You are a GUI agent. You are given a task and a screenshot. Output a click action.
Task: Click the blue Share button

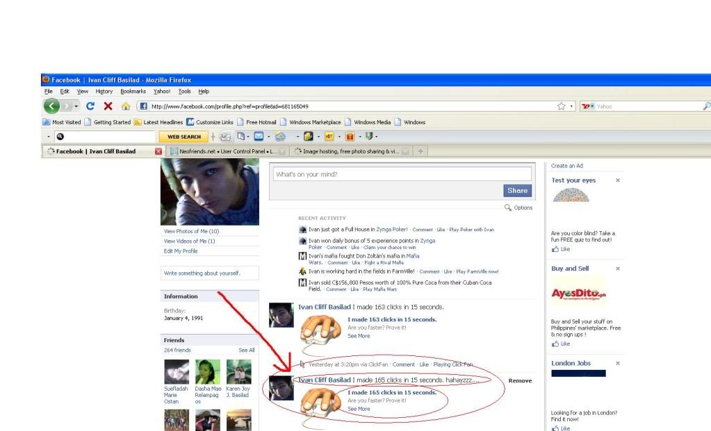(x=518, y=191)
